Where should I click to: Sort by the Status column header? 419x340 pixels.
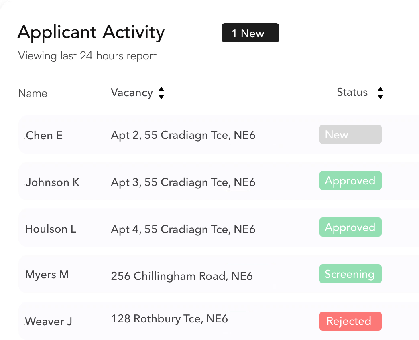pos(352,92)
